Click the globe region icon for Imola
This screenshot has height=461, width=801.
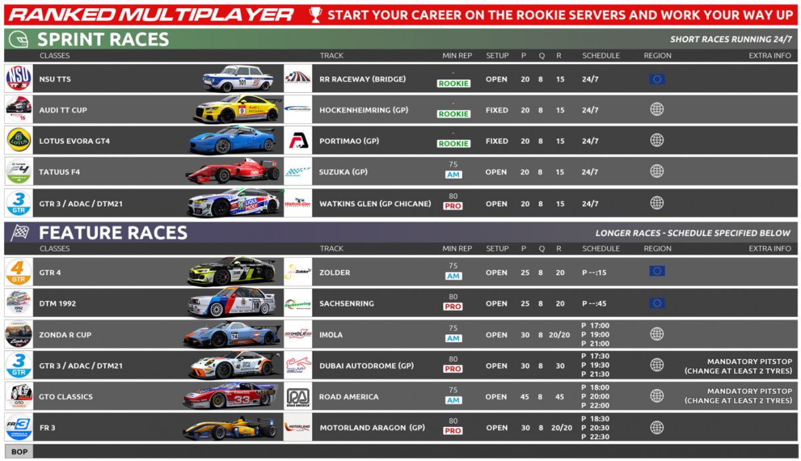[x=657, y=334]
